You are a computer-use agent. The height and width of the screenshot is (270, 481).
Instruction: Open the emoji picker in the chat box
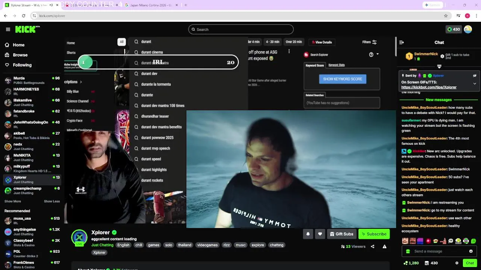point(471,251)
